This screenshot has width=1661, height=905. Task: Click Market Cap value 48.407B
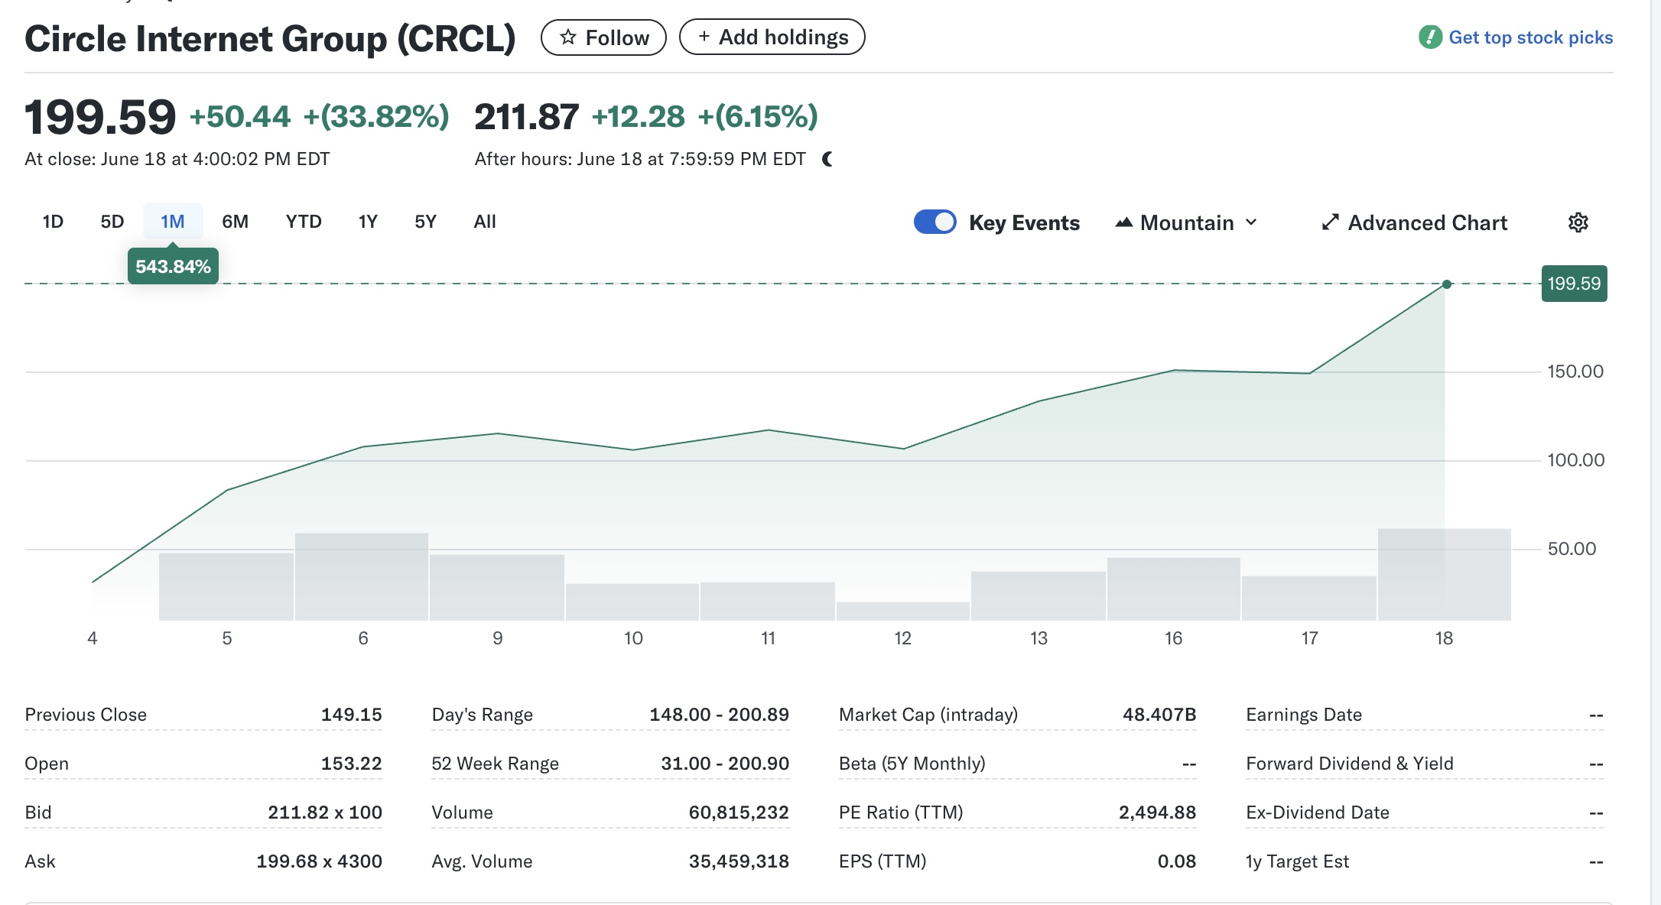1159,715
